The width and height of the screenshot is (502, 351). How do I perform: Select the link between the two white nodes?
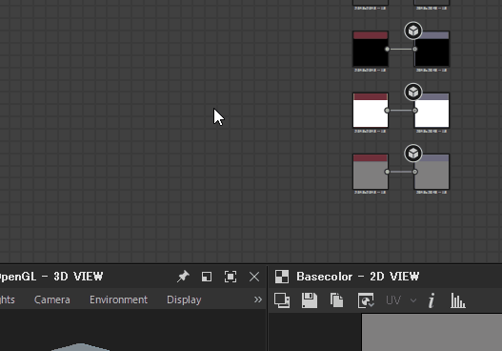click(x=401, y=111)
